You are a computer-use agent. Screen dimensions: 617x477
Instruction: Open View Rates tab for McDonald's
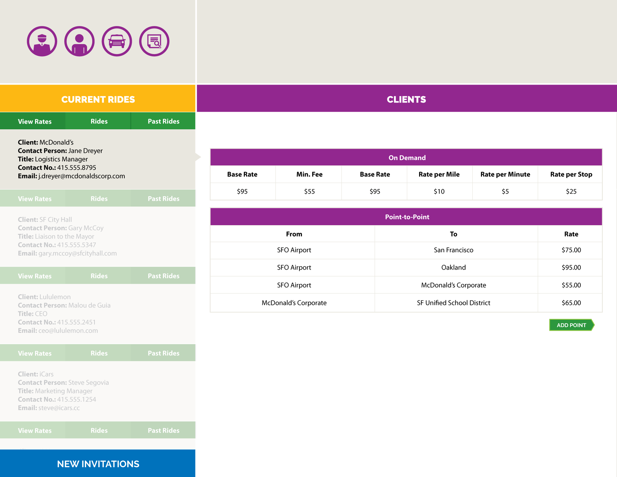(x=35, y=122)
